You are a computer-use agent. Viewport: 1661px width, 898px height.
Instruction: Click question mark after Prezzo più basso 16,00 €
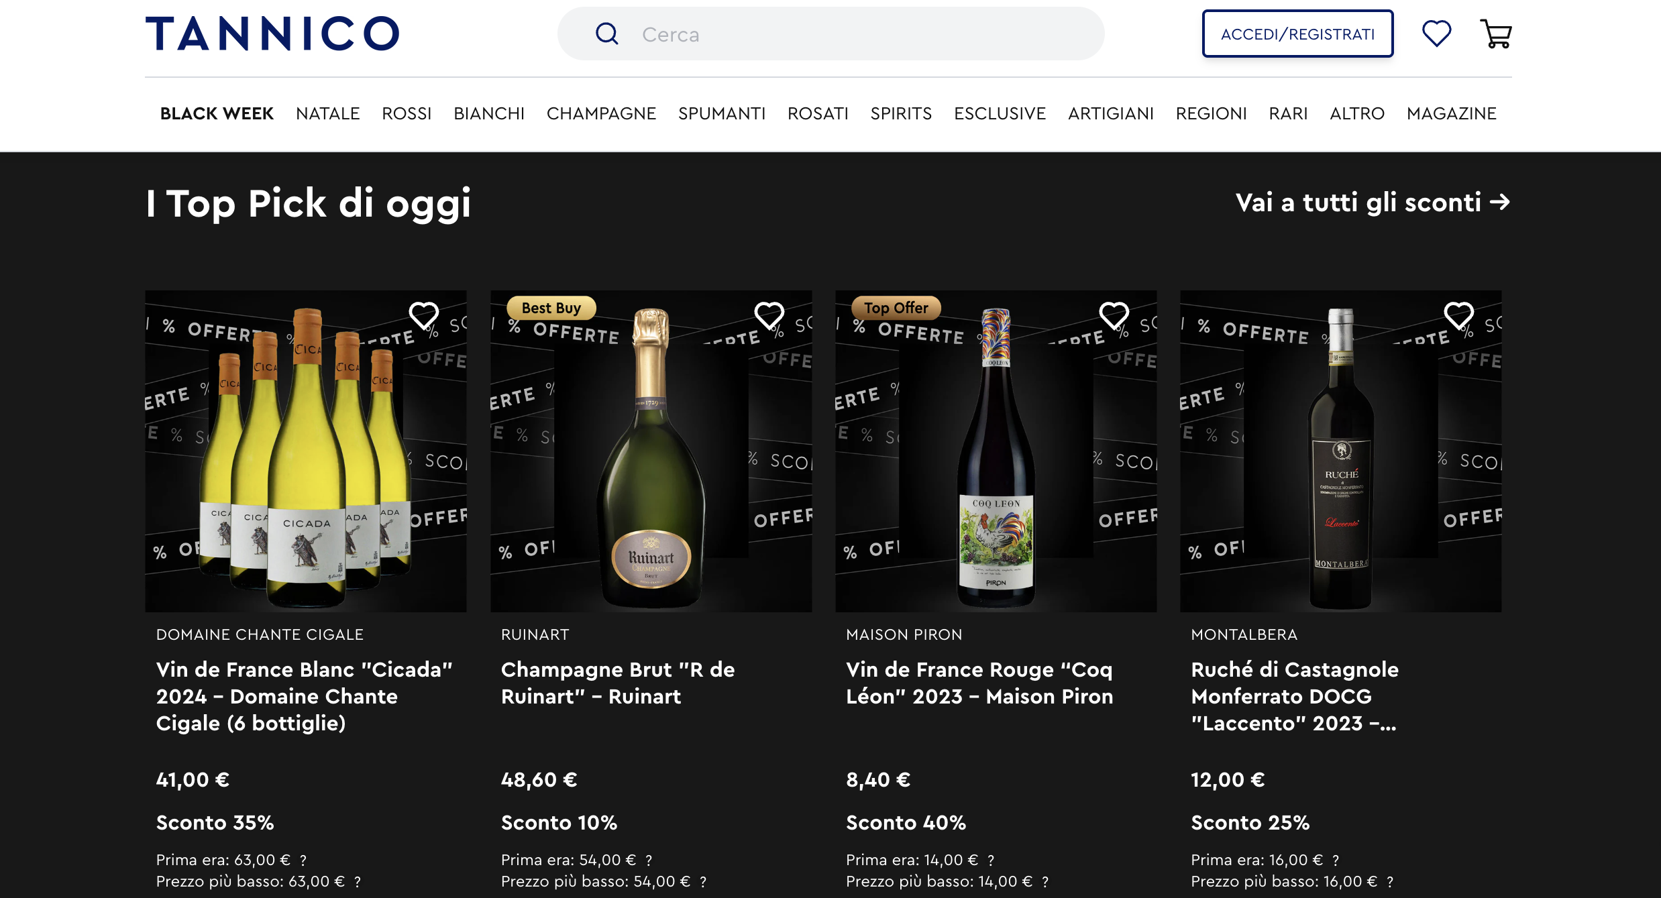click(x=1390, y=882)
